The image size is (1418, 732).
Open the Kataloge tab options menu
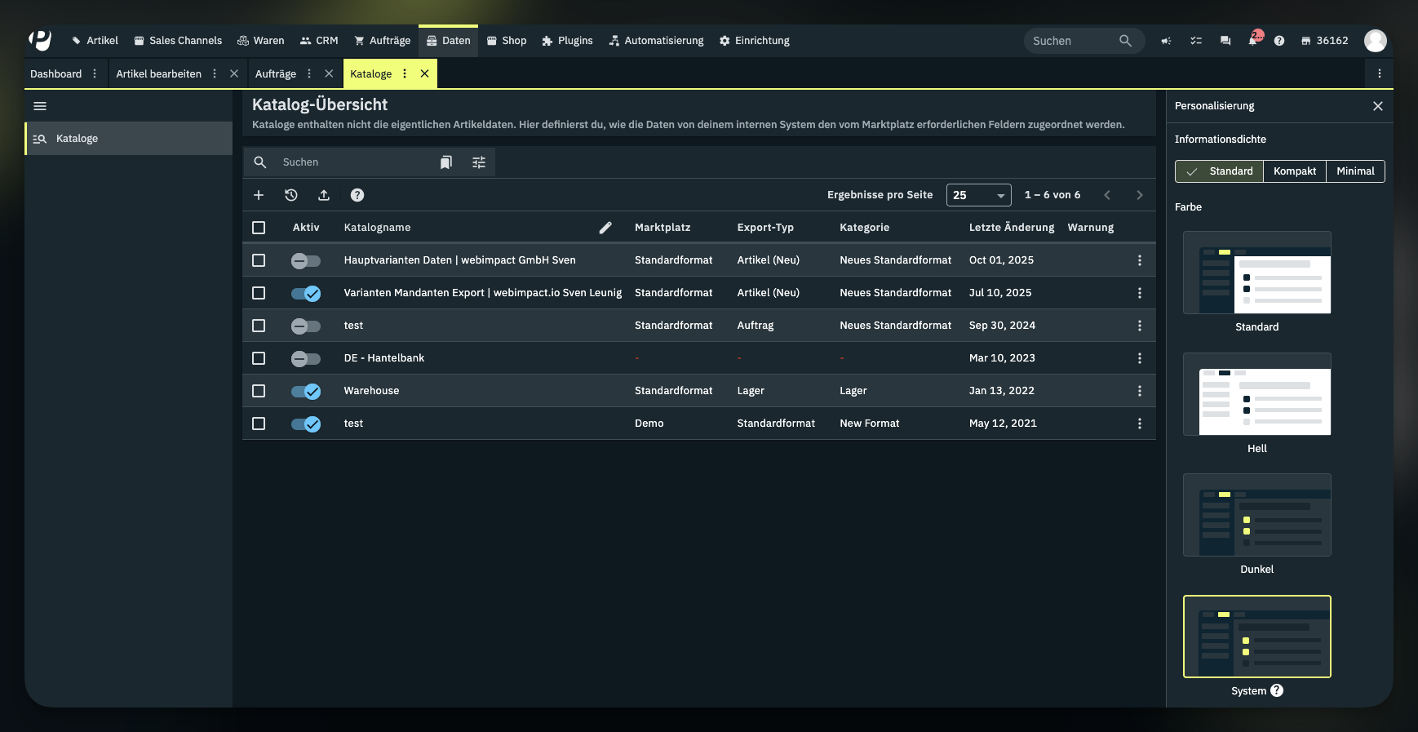[x=405, y=73]
